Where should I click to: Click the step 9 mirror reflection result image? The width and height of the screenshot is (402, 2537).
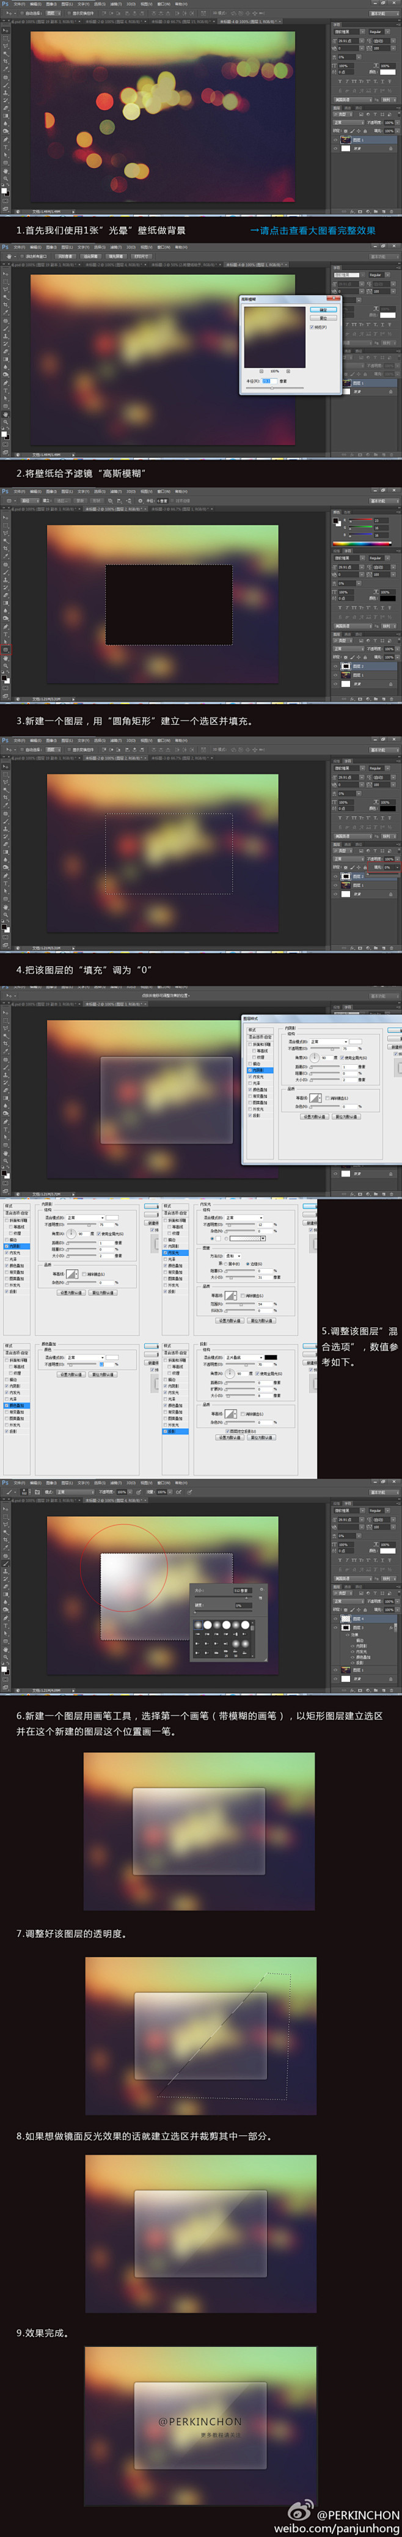tap(200, 2234)
